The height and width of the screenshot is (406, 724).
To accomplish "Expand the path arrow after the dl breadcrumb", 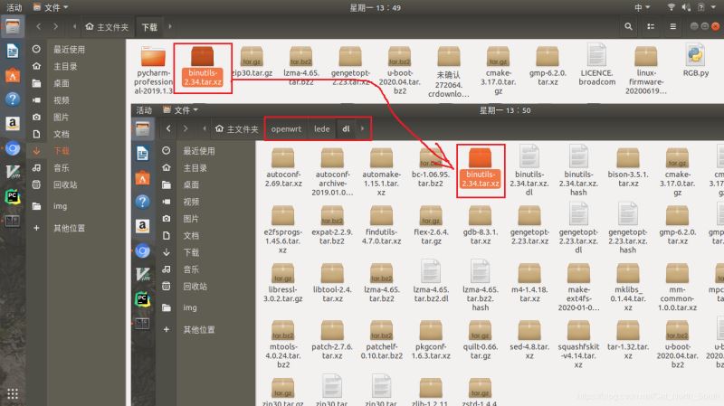I will pos(364,129).
